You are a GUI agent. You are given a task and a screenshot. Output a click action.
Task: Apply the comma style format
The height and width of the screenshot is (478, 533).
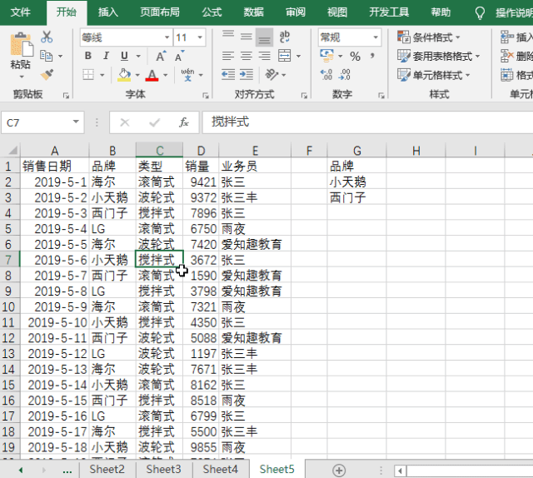(x=373, y=56)
